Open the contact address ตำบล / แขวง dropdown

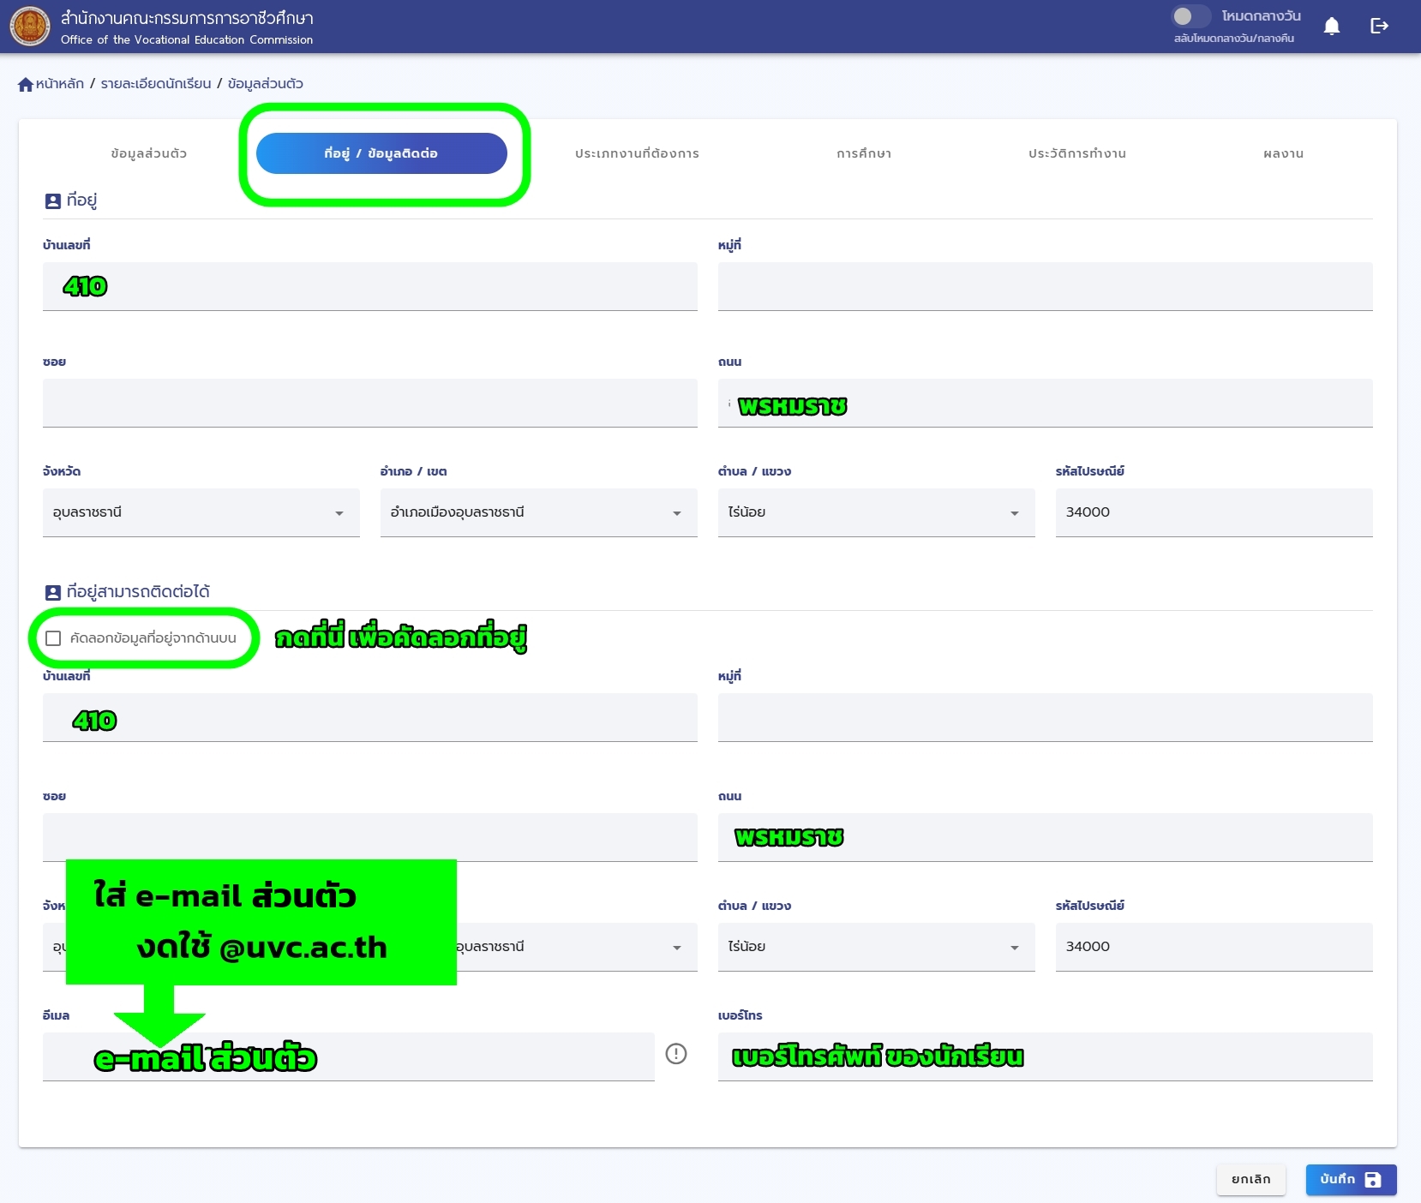pyautogui.click(x=877, y=947)
